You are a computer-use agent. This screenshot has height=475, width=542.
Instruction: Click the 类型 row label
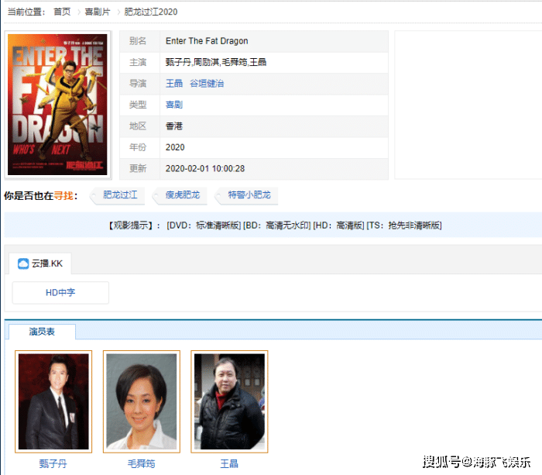pos(138,105)
